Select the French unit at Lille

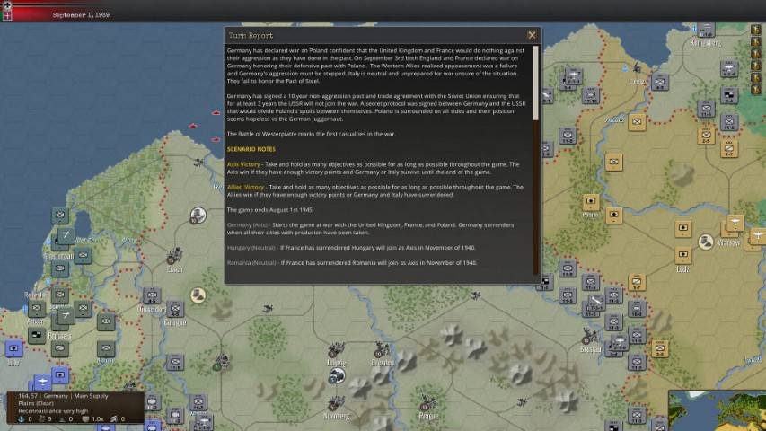pos(14,348)
